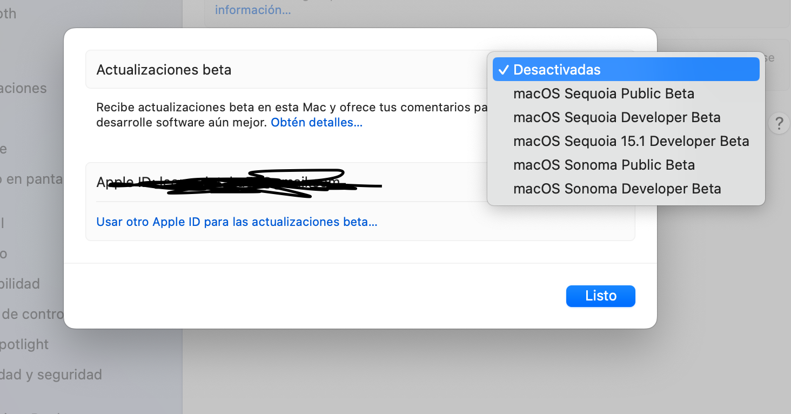Click Usar otro Apple ID link

coord(237,222)
